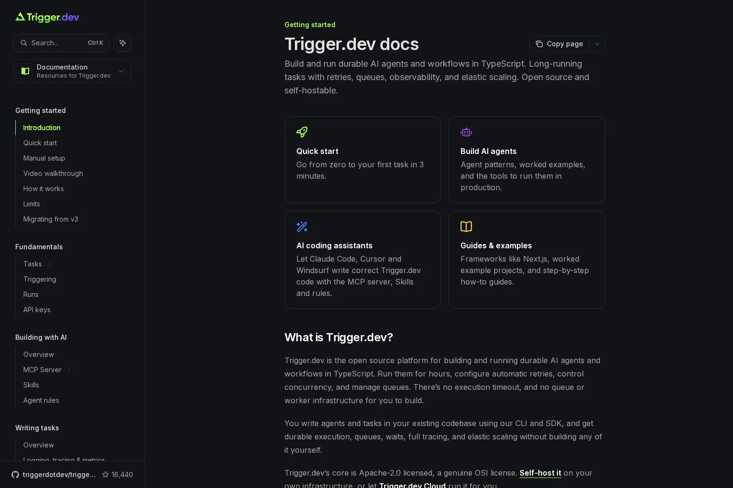The width and height of the screenshot is (733, 488).
Task: Click the 16,440 star count
Action: [x=122, y=475]
